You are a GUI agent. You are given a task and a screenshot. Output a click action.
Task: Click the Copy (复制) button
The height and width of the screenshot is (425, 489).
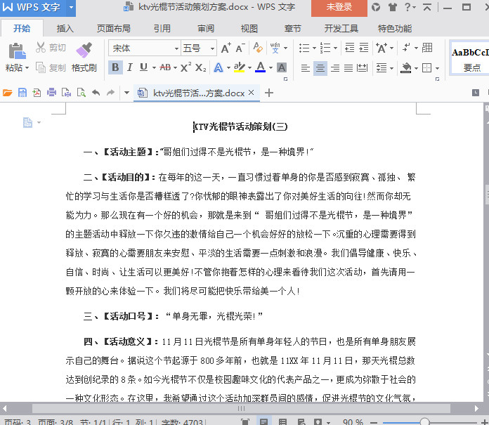(51, 67)
